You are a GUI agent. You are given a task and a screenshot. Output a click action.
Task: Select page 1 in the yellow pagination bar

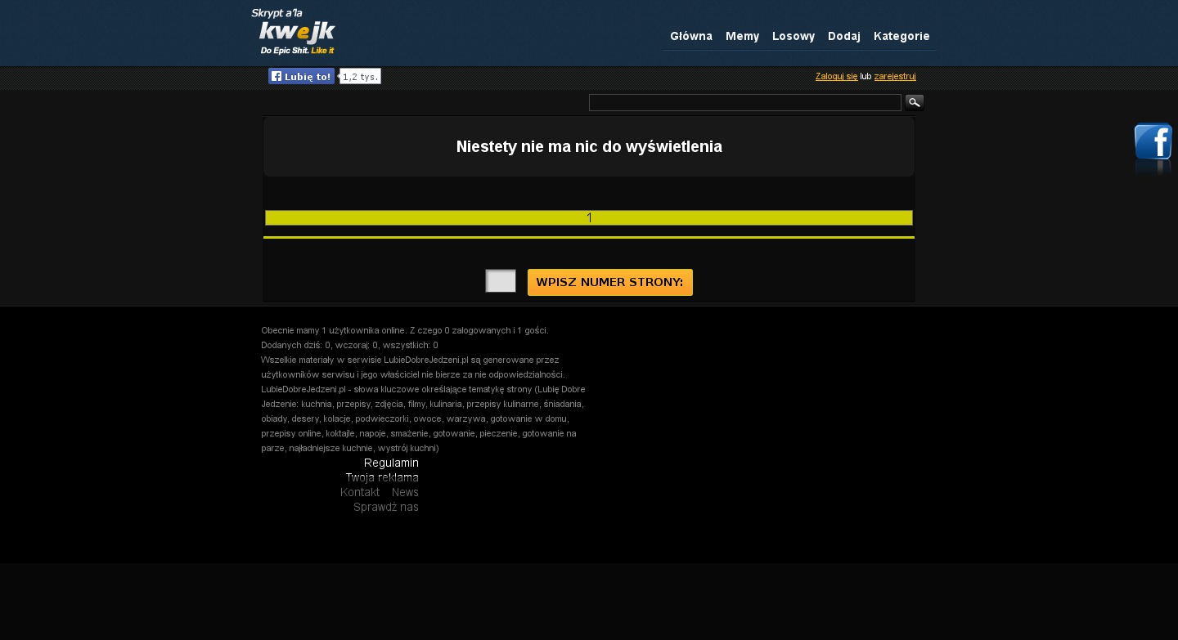tap(589, 217)
